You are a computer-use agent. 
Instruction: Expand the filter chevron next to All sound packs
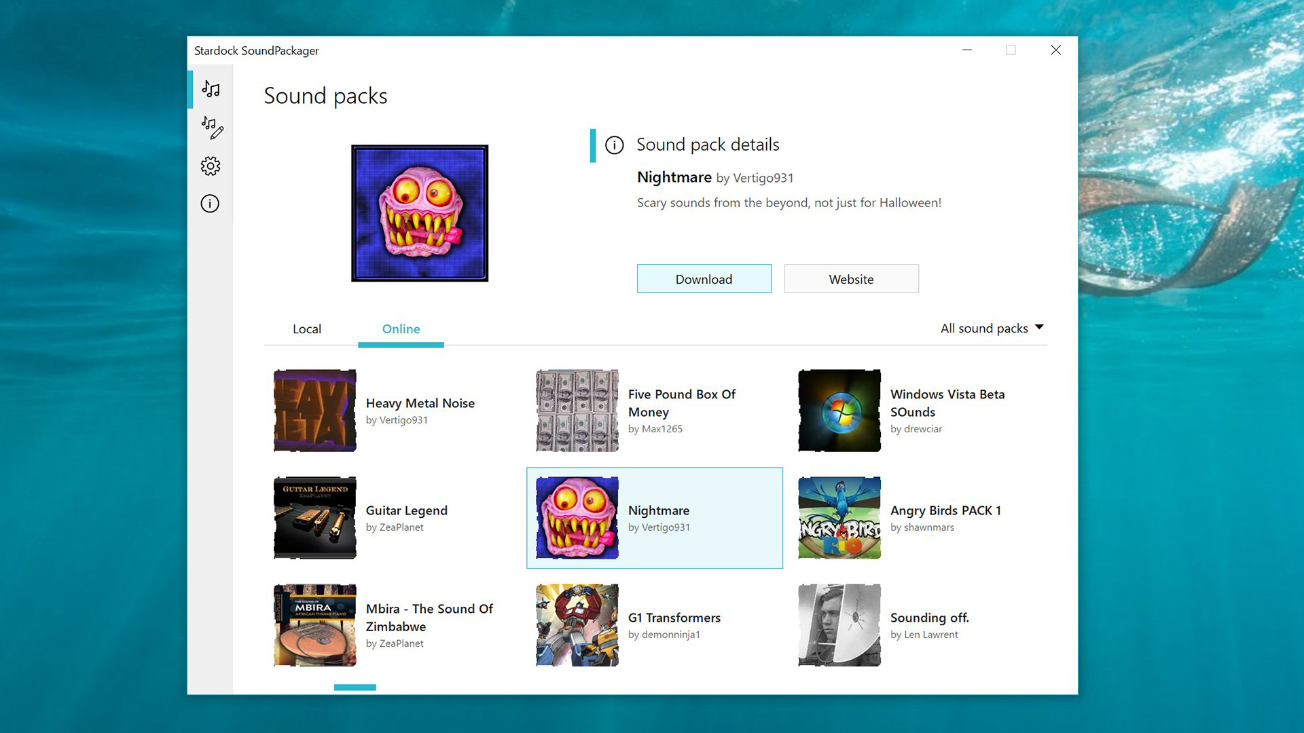1039,327
